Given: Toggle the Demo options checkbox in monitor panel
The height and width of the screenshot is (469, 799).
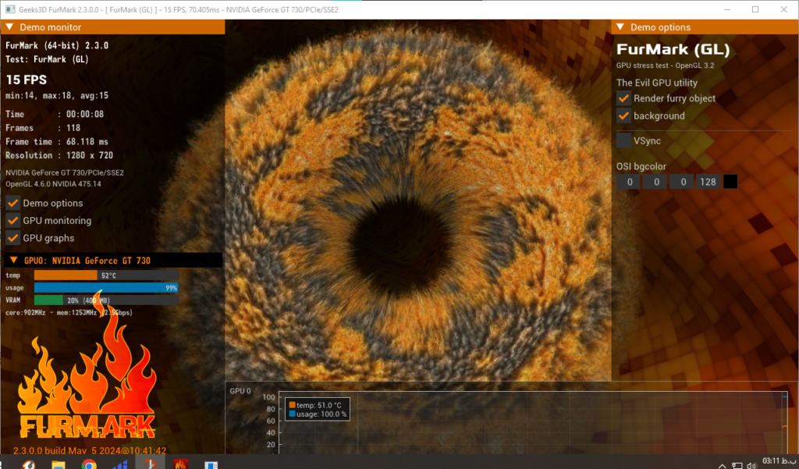Looking at the screenshot, I should [x=13, y=204].
